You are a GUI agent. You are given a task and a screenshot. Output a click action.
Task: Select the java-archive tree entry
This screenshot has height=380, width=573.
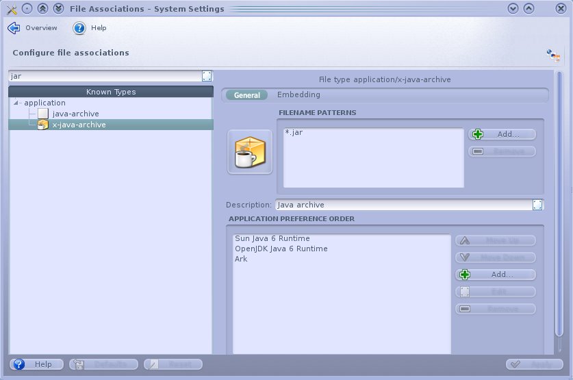[x=75, y=114]
